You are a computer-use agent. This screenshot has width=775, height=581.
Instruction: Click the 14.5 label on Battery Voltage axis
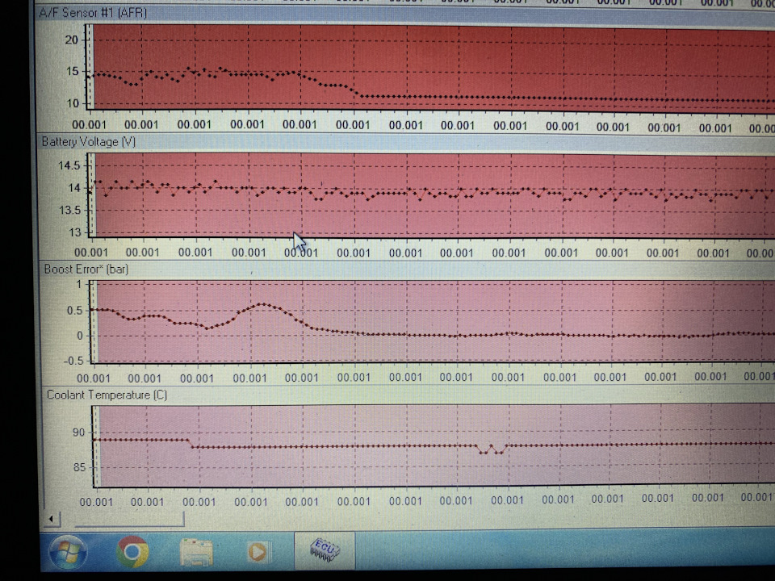coord(69,165)
